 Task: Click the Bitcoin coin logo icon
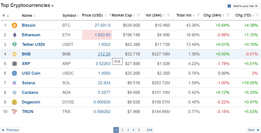pyautogui.click(x=14, y=25)
